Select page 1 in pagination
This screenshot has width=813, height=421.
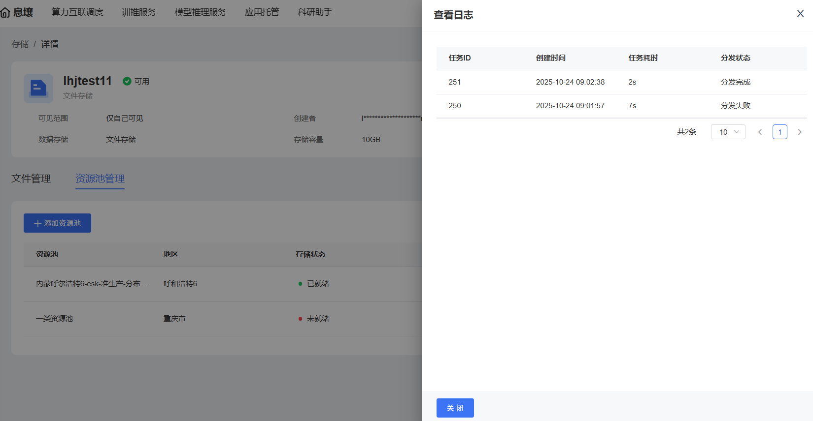[x=779, y=132]
